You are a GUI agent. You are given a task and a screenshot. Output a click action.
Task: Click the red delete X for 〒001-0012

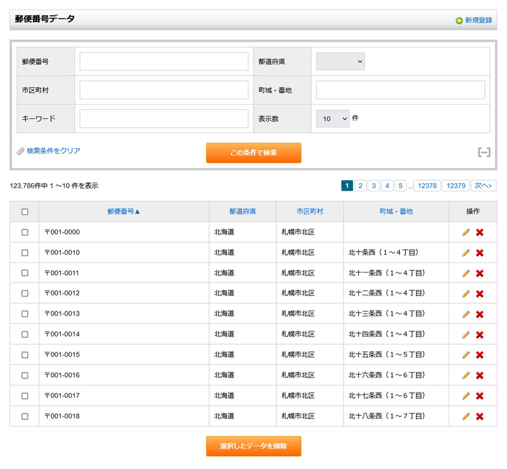tap(480, 293)
